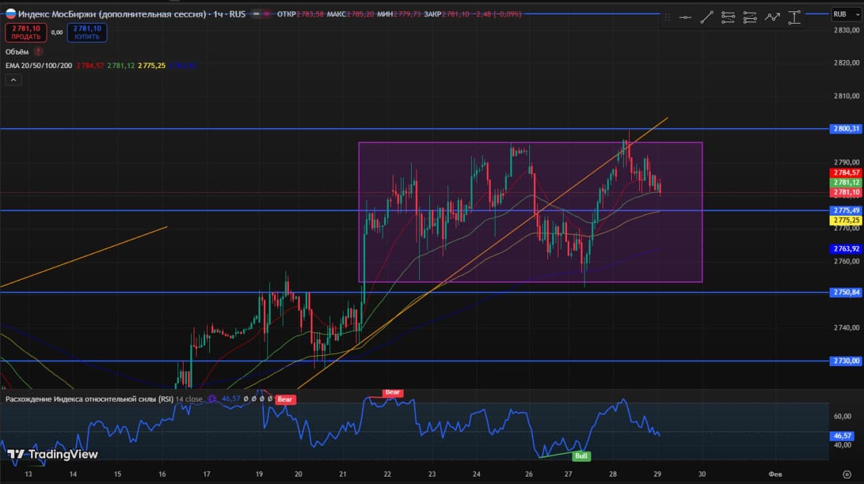Select the trend line drawing tool
864x484 pixels.
[x=707, y=18]
